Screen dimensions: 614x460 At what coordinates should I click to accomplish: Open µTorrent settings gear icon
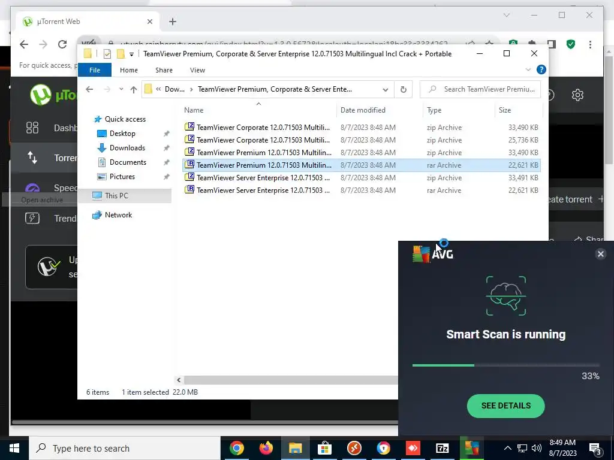coord(577,95)
